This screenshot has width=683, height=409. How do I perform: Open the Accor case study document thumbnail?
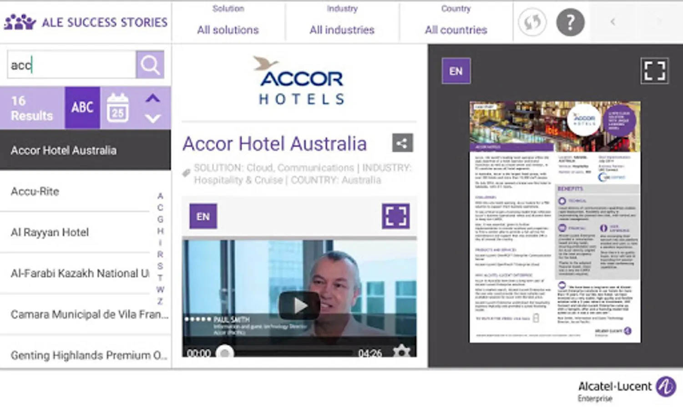(555, 222)
